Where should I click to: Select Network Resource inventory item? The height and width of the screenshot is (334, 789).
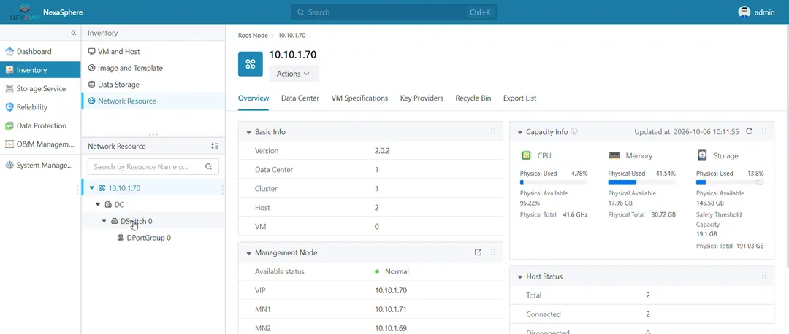coord(153,101)
